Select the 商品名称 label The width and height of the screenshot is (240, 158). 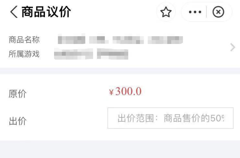click(24, 40)
